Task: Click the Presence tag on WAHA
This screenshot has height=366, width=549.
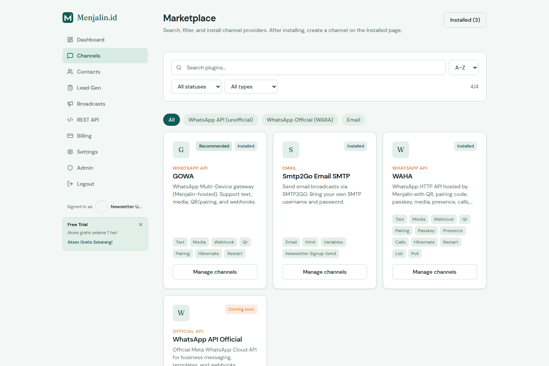Action: (453, 231)
